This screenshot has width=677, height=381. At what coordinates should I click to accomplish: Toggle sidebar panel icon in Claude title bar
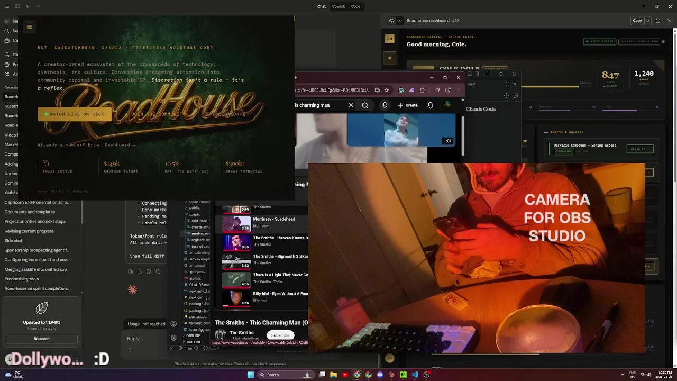coord(17,6)
